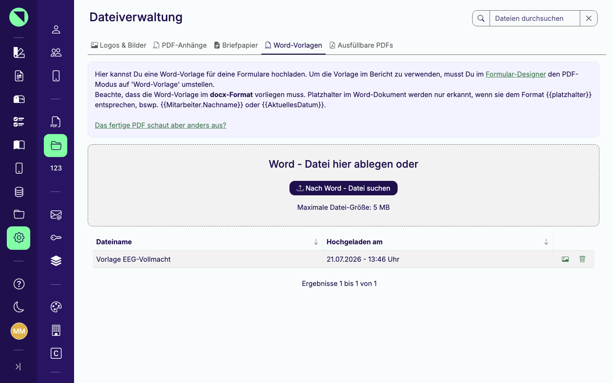Open the question mark help icon
Image resolution: width=613 pixels, height=383 pixels.
pos(19,284)
